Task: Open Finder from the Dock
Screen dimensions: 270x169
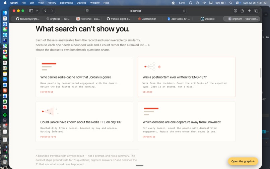Action: pyautogui.click(x=5, y=13)
